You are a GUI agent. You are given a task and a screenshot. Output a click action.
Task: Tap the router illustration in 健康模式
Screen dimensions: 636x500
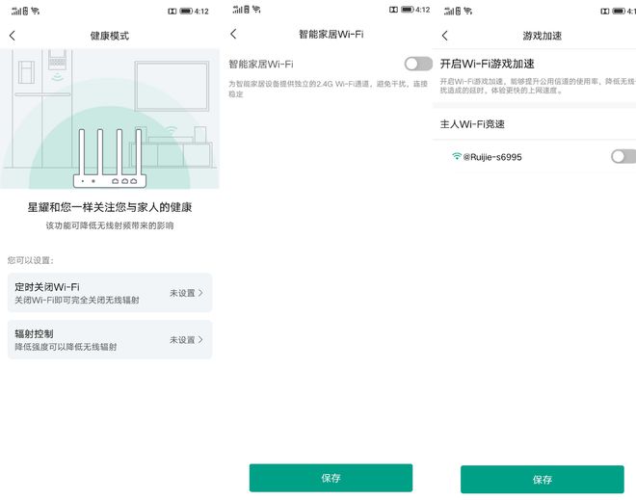pyautogui.click(x=109, y=157)
